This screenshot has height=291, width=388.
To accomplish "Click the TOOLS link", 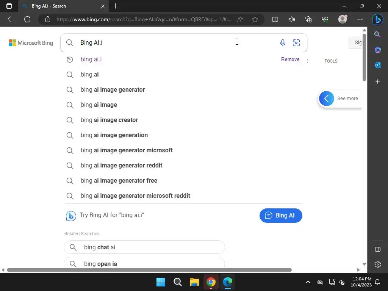I will pos(331,61).
